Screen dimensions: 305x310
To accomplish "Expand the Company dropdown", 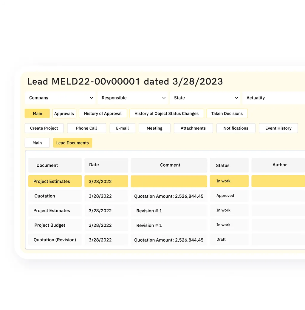I will click(60, 98).
